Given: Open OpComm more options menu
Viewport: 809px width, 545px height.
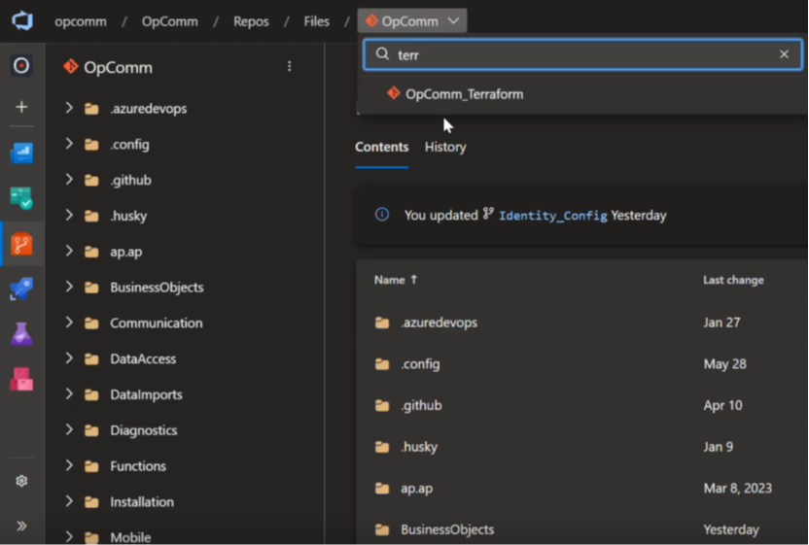Looking at the screenshot, I should (289, 67).
